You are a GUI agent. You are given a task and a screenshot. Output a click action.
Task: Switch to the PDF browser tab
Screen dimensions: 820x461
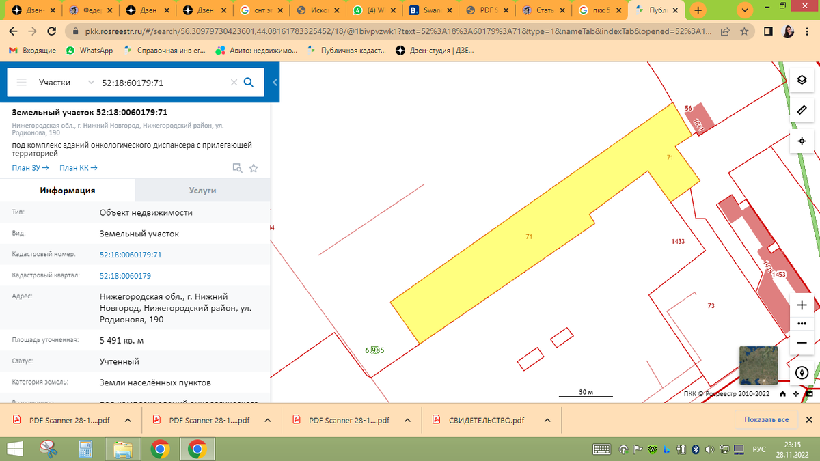click(487, 11)
